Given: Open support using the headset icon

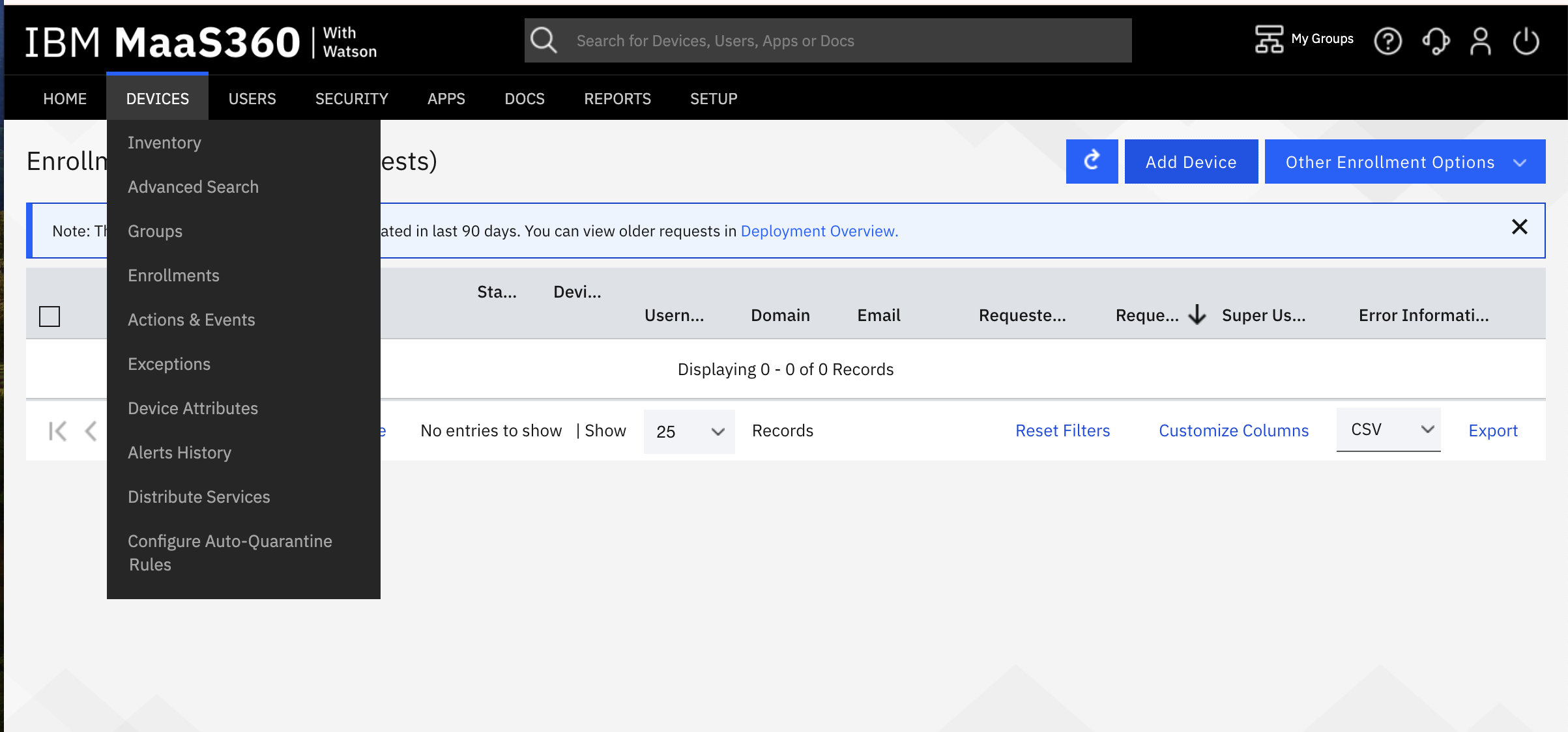Looking at the screenshot, I should pos(1435,41).
